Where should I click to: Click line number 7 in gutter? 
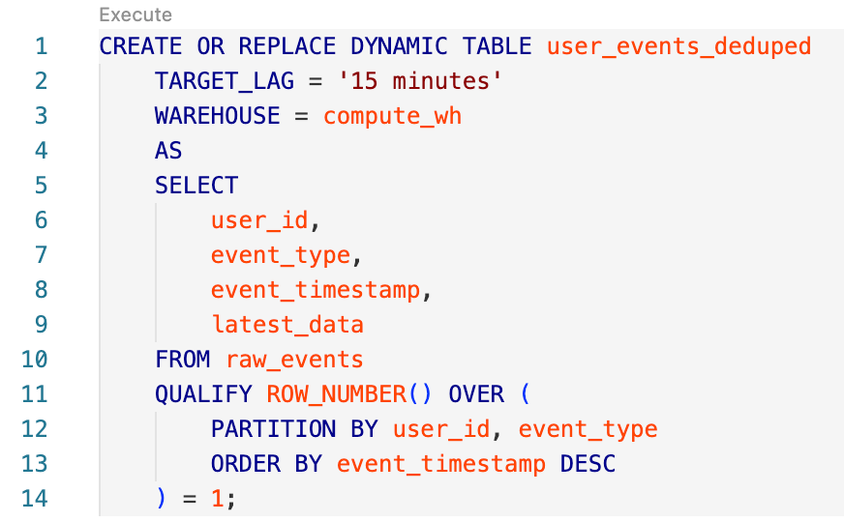coord(42,255)
